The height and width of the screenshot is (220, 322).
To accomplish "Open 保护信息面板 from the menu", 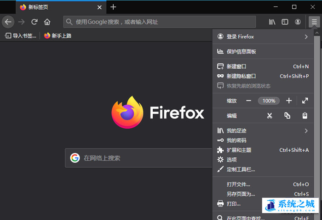I will 263,52.
